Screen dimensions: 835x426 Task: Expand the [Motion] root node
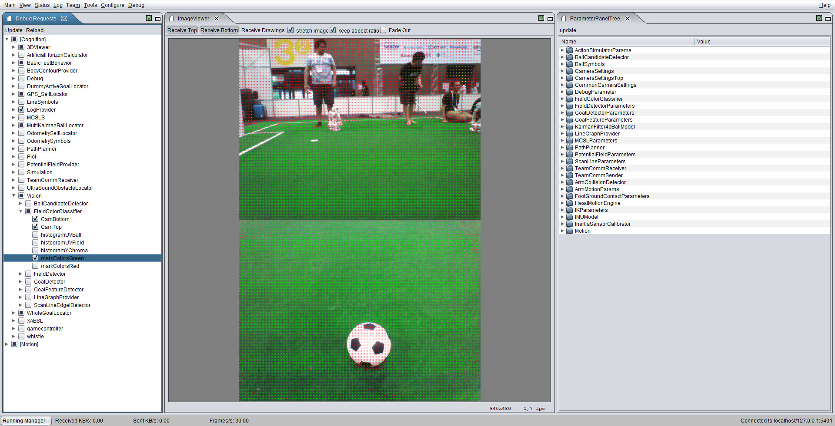pos(7,344)
